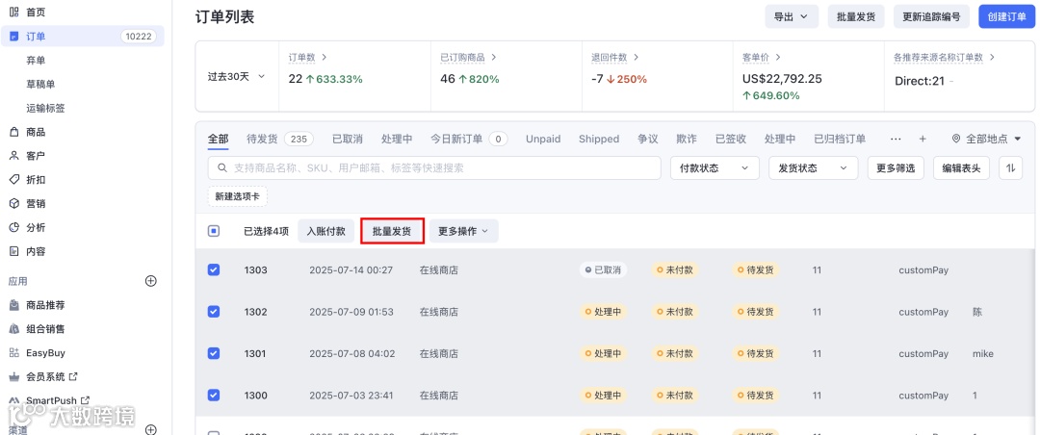1040x435 pixels.
Task: Uncheck order 1302 checkbox
Action: [x=214, y=312]
